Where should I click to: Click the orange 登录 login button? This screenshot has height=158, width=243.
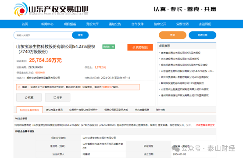[x=172, y=35]
